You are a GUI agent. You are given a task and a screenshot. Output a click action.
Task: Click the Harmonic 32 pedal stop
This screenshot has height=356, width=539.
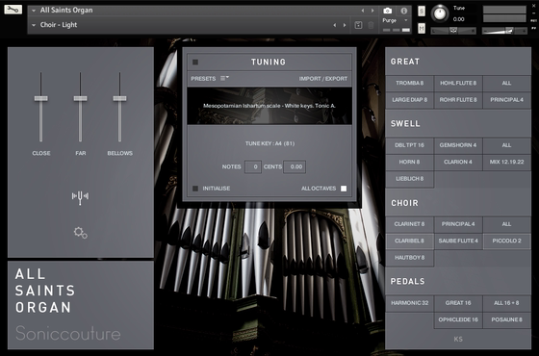point(409,303)
